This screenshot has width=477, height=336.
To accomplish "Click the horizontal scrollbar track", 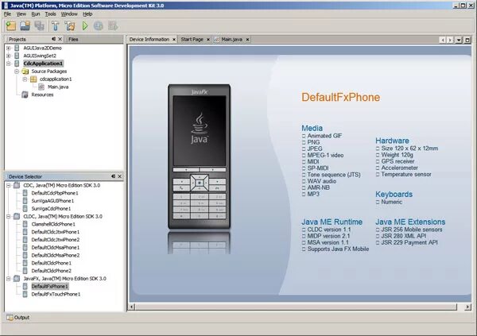I will coord(297,307).
